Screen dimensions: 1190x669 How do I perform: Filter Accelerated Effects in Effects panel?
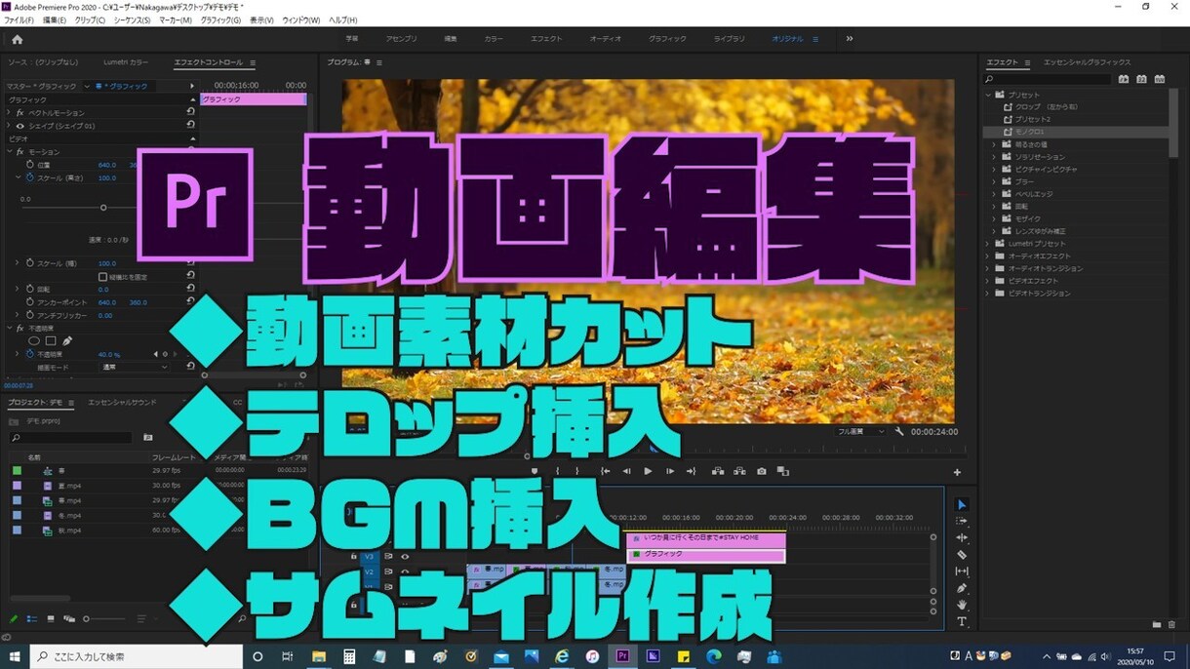coord(1124,79)
